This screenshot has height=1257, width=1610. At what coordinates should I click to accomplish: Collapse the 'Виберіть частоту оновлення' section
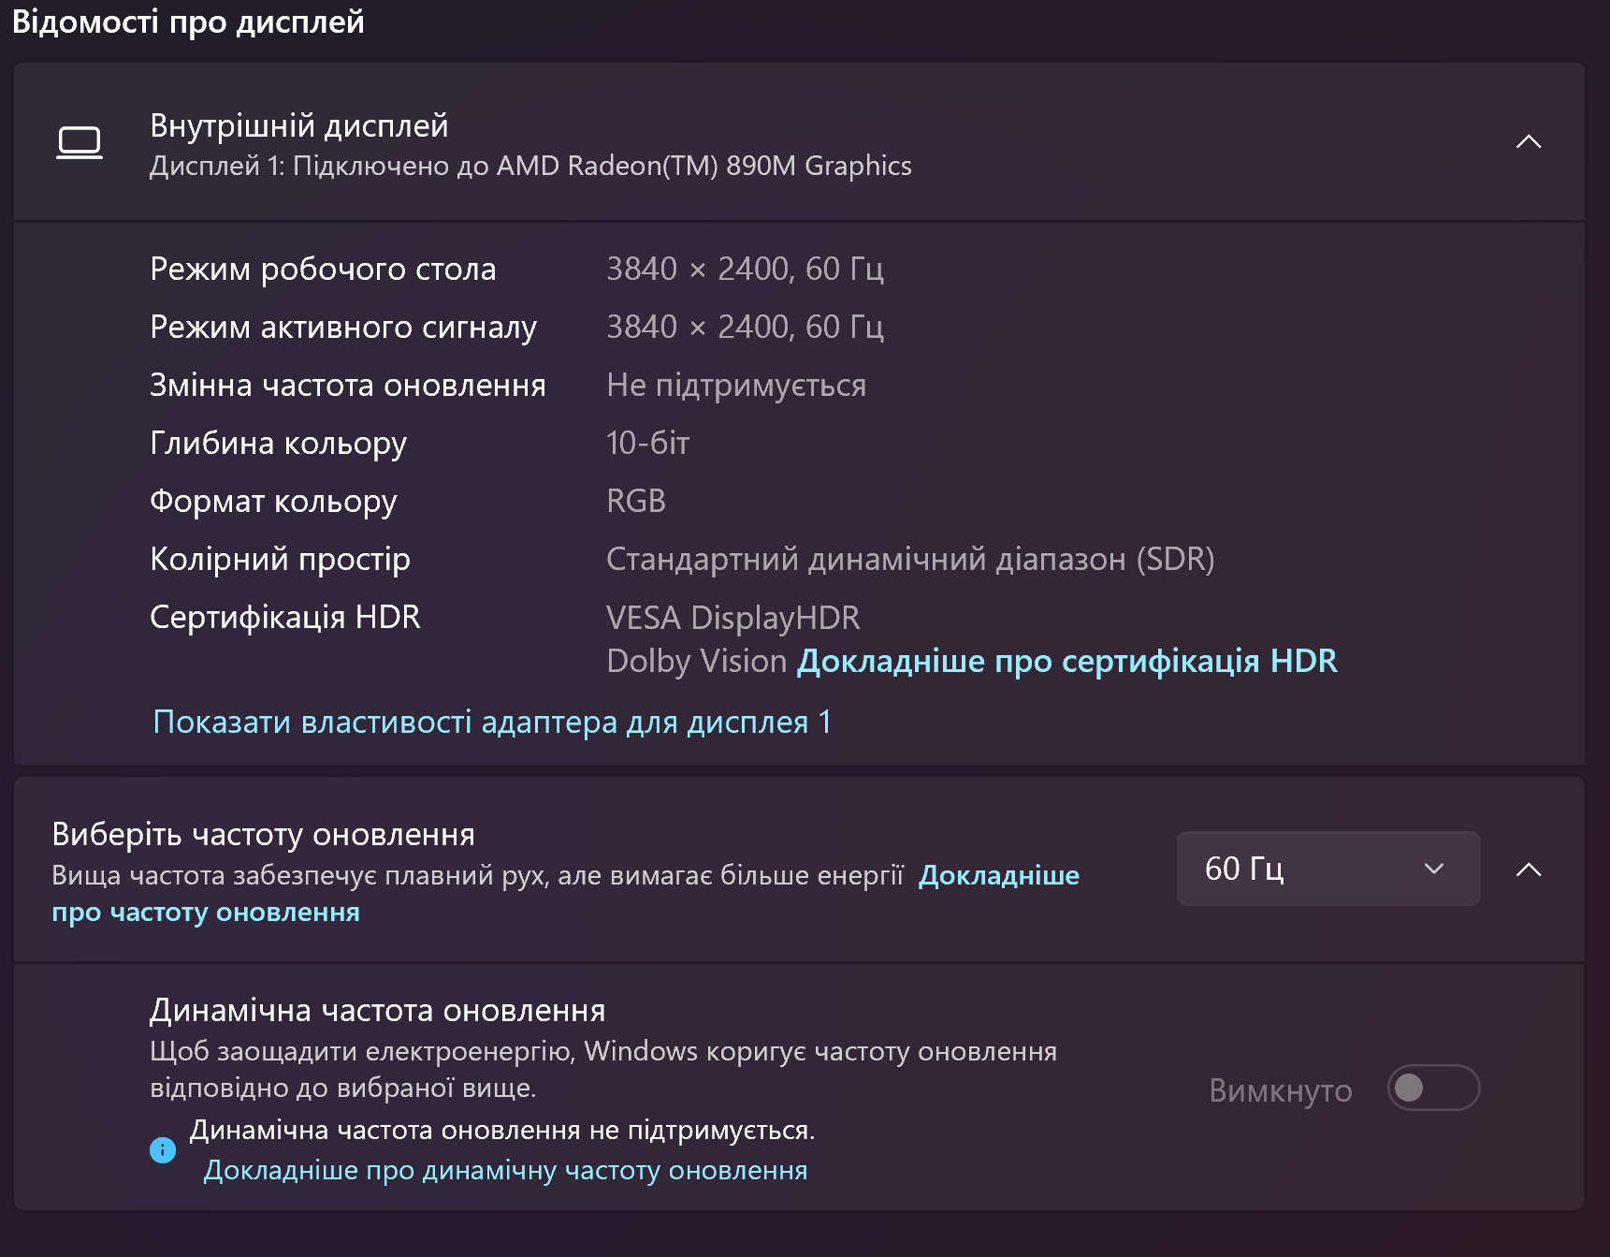pos(1530,869)
